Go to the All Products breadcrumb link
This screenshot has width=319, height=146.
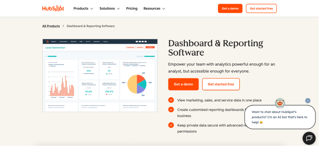[x=51, y=26]
